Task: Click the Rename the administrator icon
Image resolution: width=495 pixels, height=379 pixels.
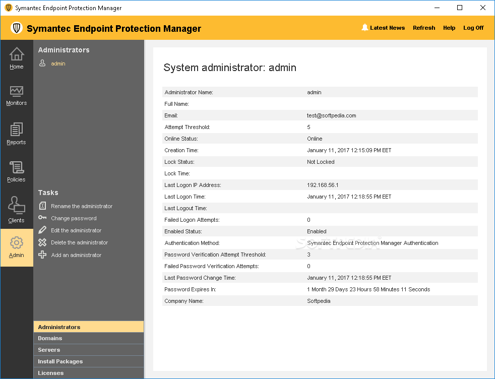Action: [x=43, y=206]
